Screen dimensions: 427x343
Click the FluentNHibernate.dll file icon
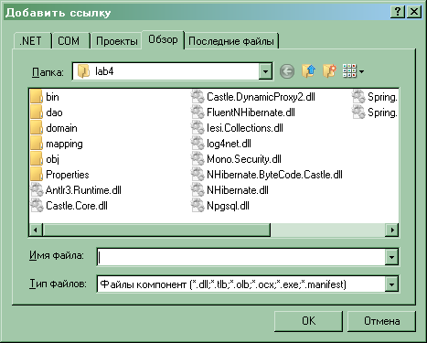coord(197,113)
